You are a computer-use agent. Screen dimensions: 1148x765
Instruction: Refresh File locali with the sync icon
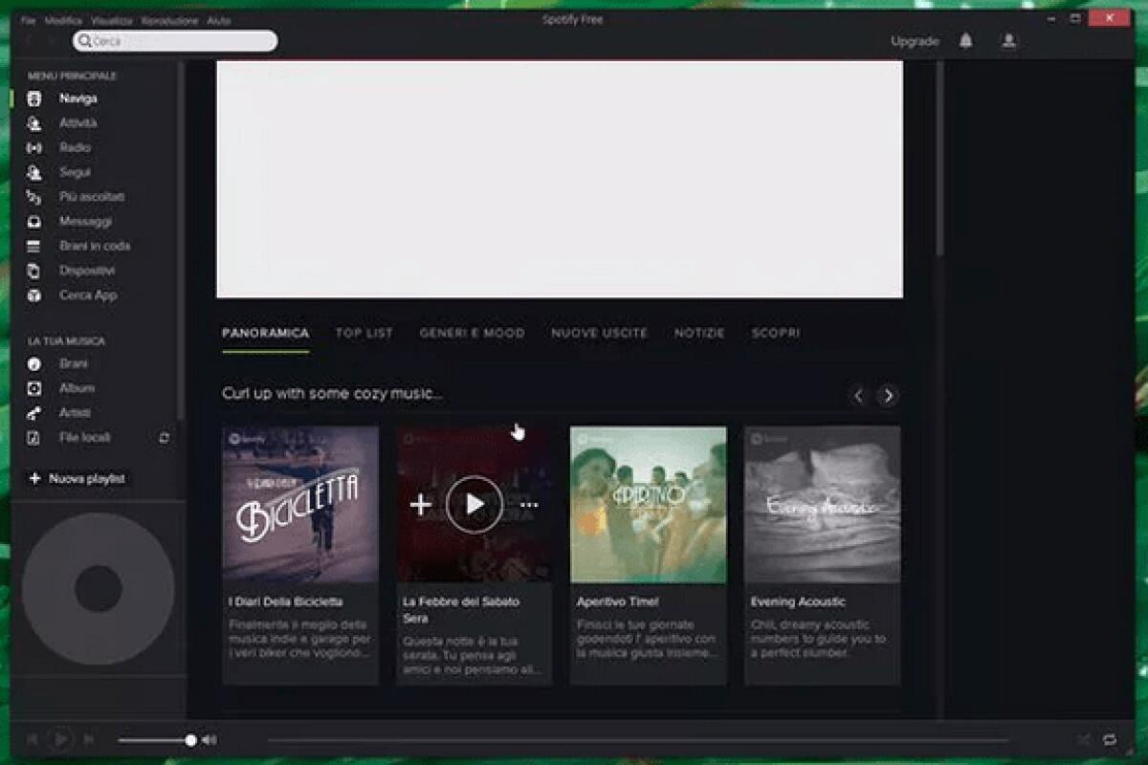(164, 438)
